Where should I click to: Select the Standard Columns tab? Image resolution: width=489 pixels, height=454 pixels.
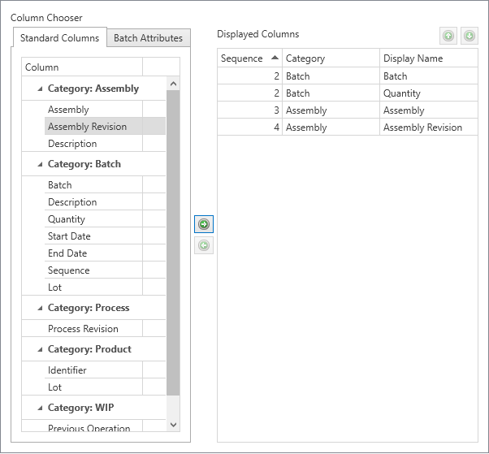pyautogui.click(x=59, y=38)
